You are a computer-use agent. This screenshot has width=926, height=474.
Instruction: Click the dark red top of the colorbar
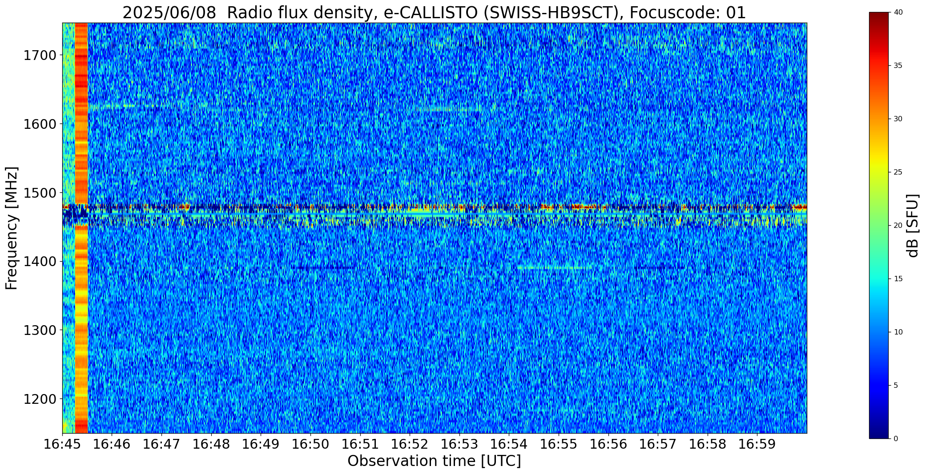[x=880, y=18]
